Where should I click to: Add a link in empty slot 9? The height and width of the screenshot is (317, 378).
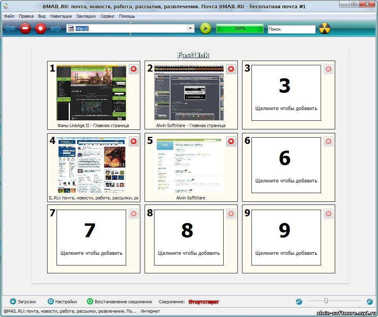pyautogui.click(x=286, y=238)
